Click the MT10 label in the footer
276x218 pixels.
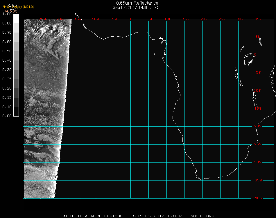pyautogui.click(x=67, y=216)
